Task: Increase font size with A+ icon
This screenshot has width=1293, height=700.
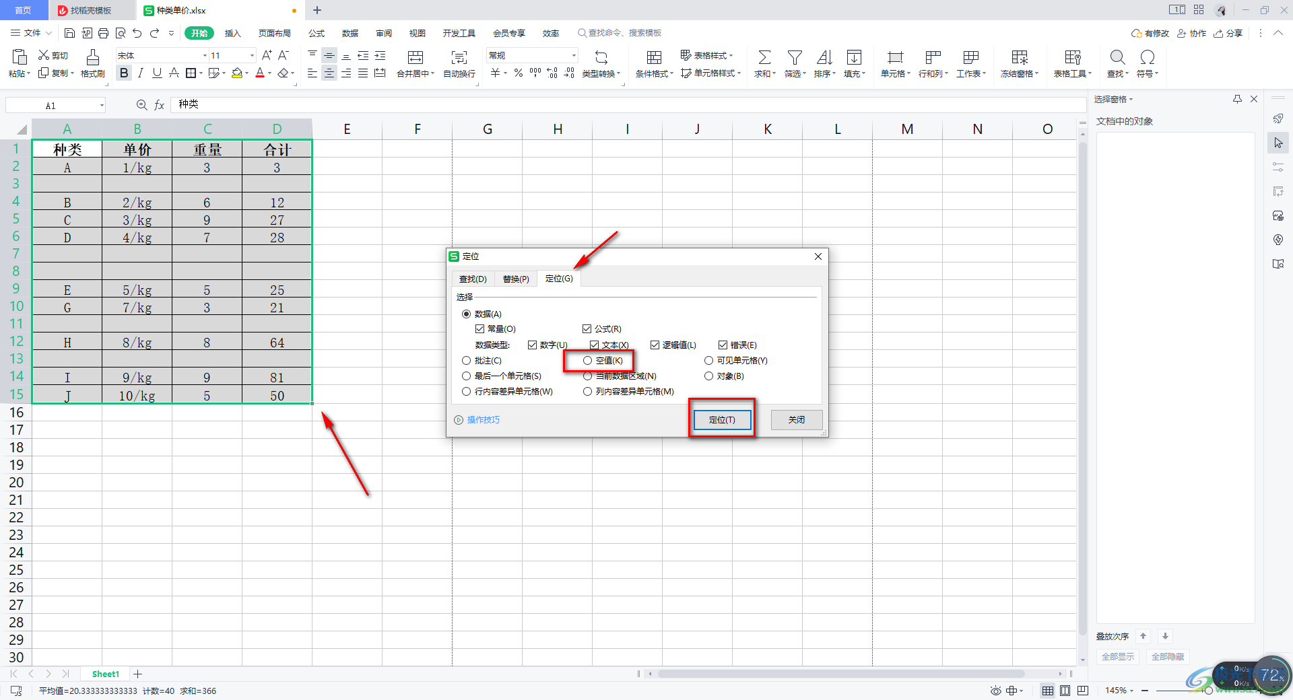Action: coord(267,55)
